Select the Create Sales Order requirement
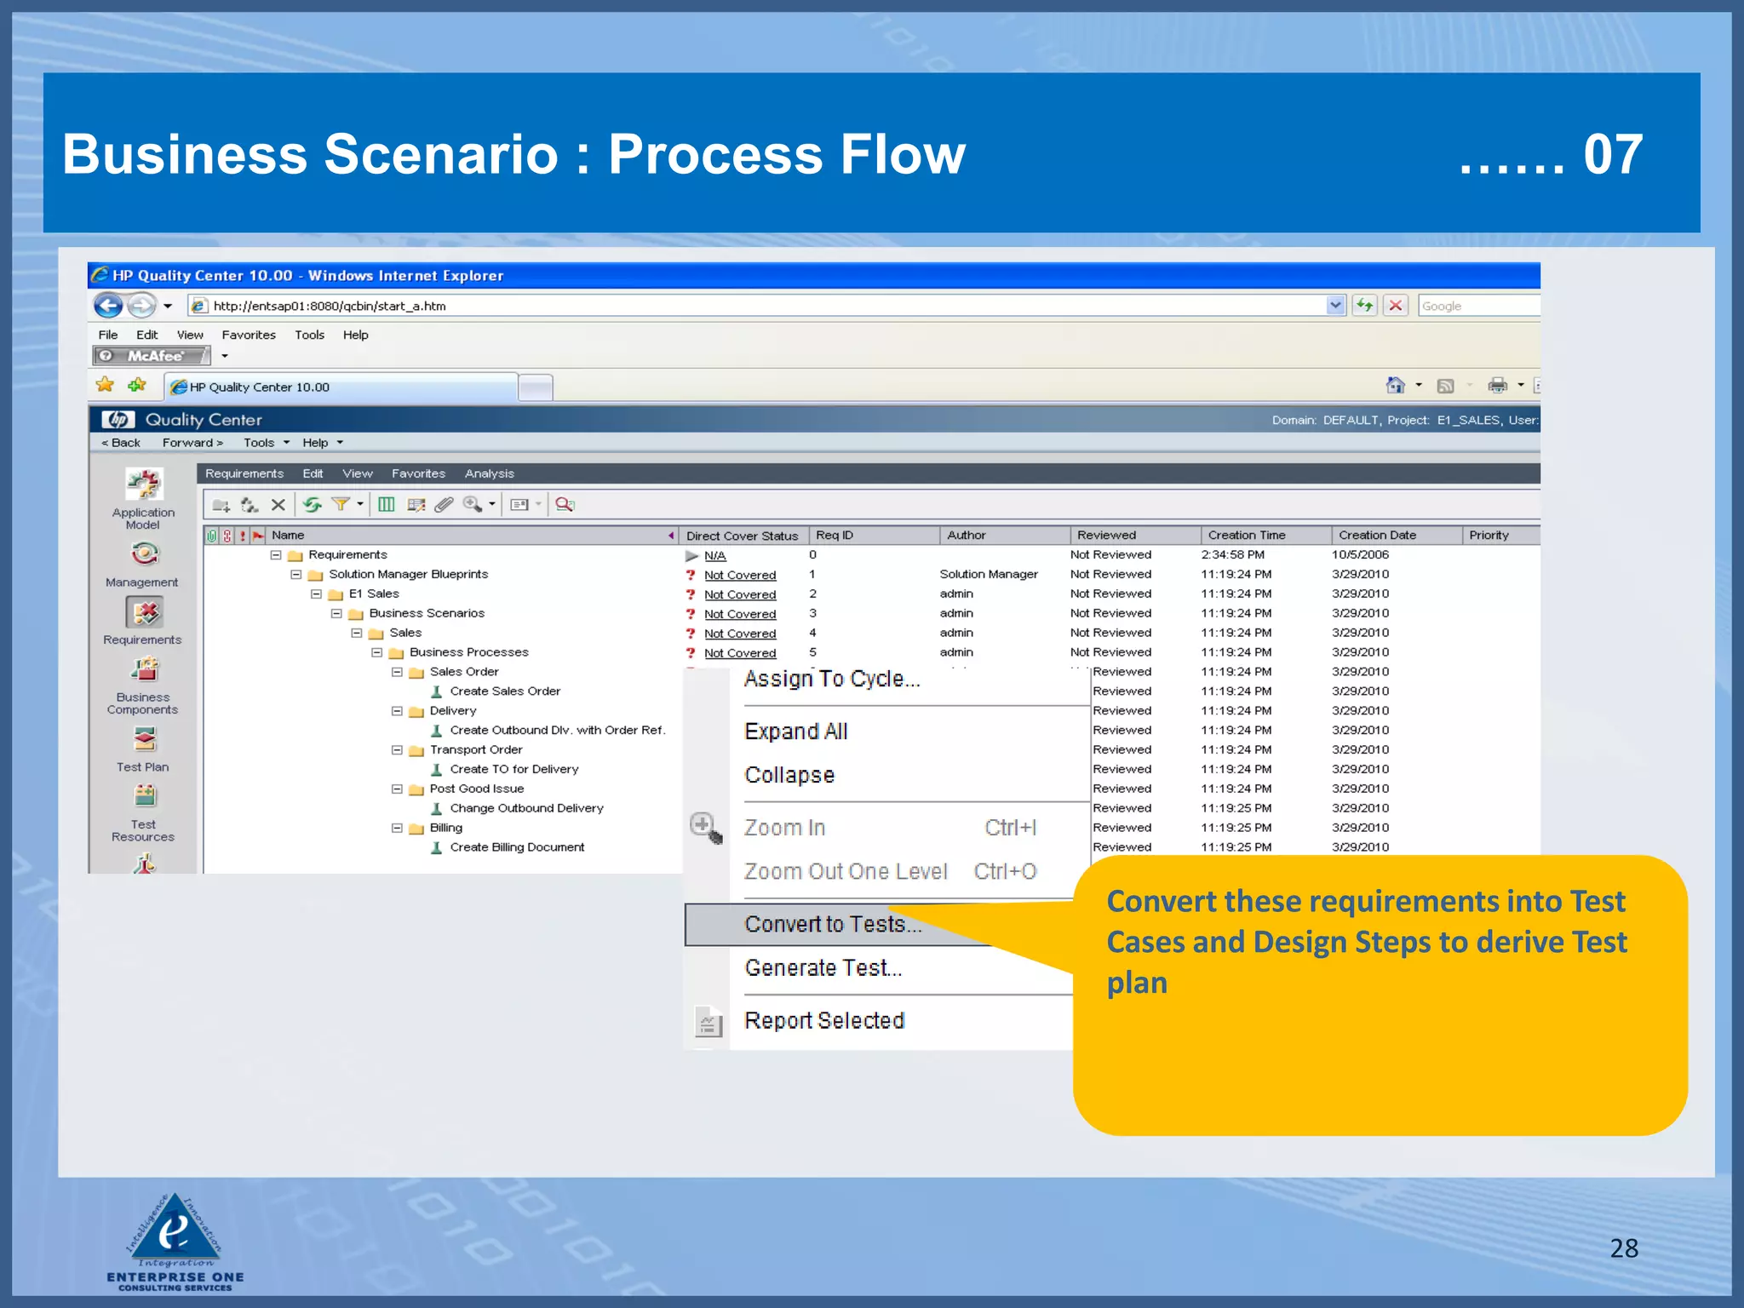Image resolution: width=1744 pixels, height=1308 pixels. pos(505,691)
